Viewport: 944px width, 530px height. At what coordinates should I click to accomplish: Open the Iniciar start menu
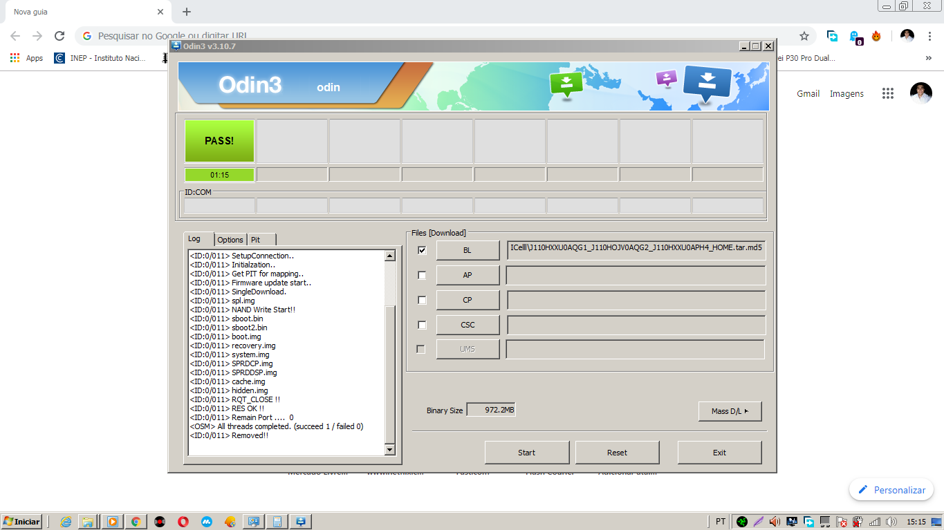(22, 521)
